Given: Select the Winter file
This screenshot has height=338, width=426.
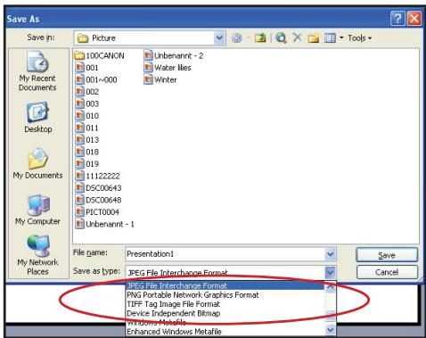Looking at the screenshot, I should coord(160,79).
